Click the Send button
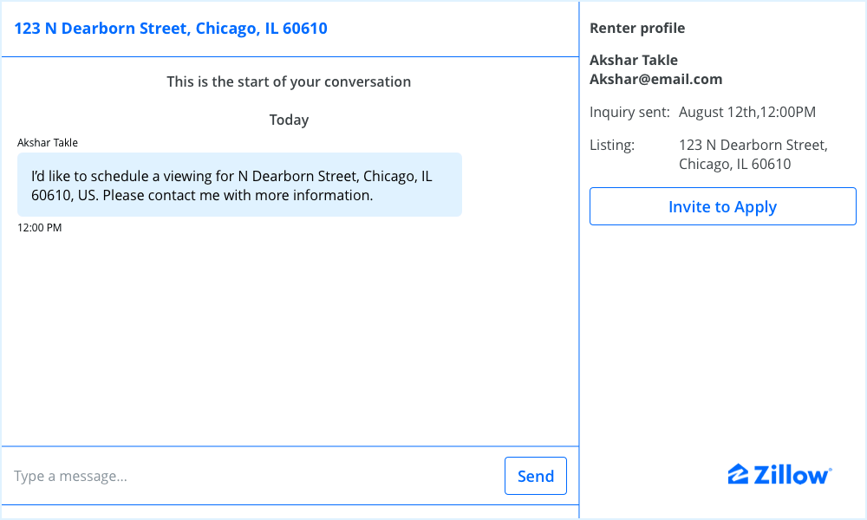 [x=535, y=476]
